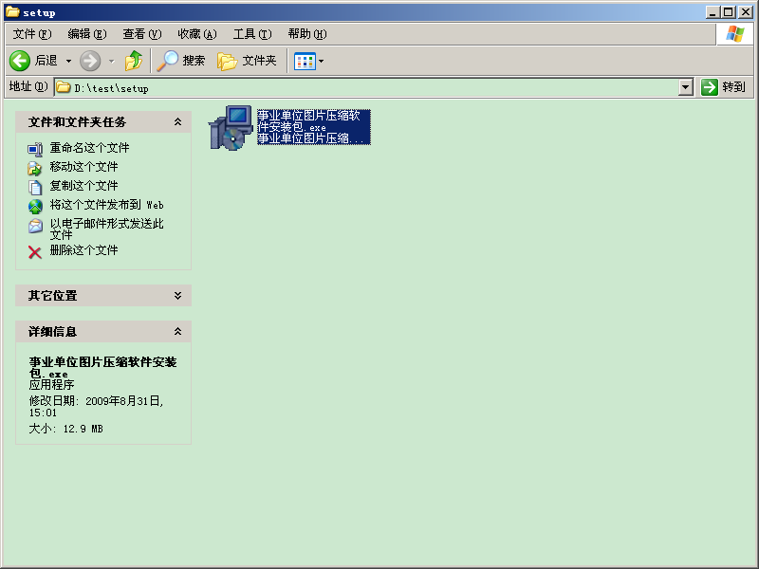Open the 收藏(A) menu
759x569 pixels.
pos(197,34)
